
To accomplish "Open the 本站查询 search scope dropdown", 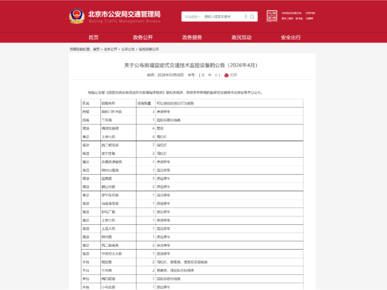I will pyautogui.click(x=192, y=17).
